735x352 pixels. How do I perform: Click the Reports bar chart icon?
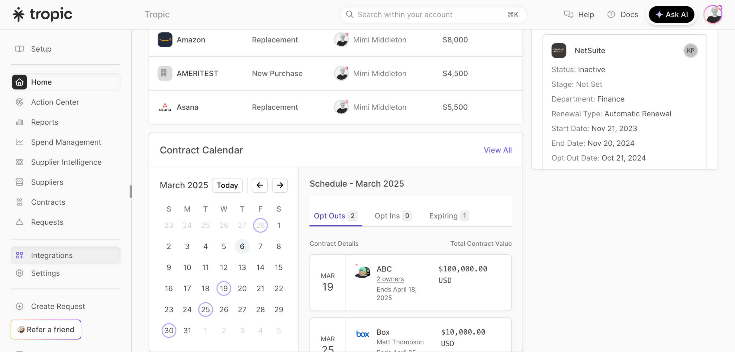click(19, 122)
